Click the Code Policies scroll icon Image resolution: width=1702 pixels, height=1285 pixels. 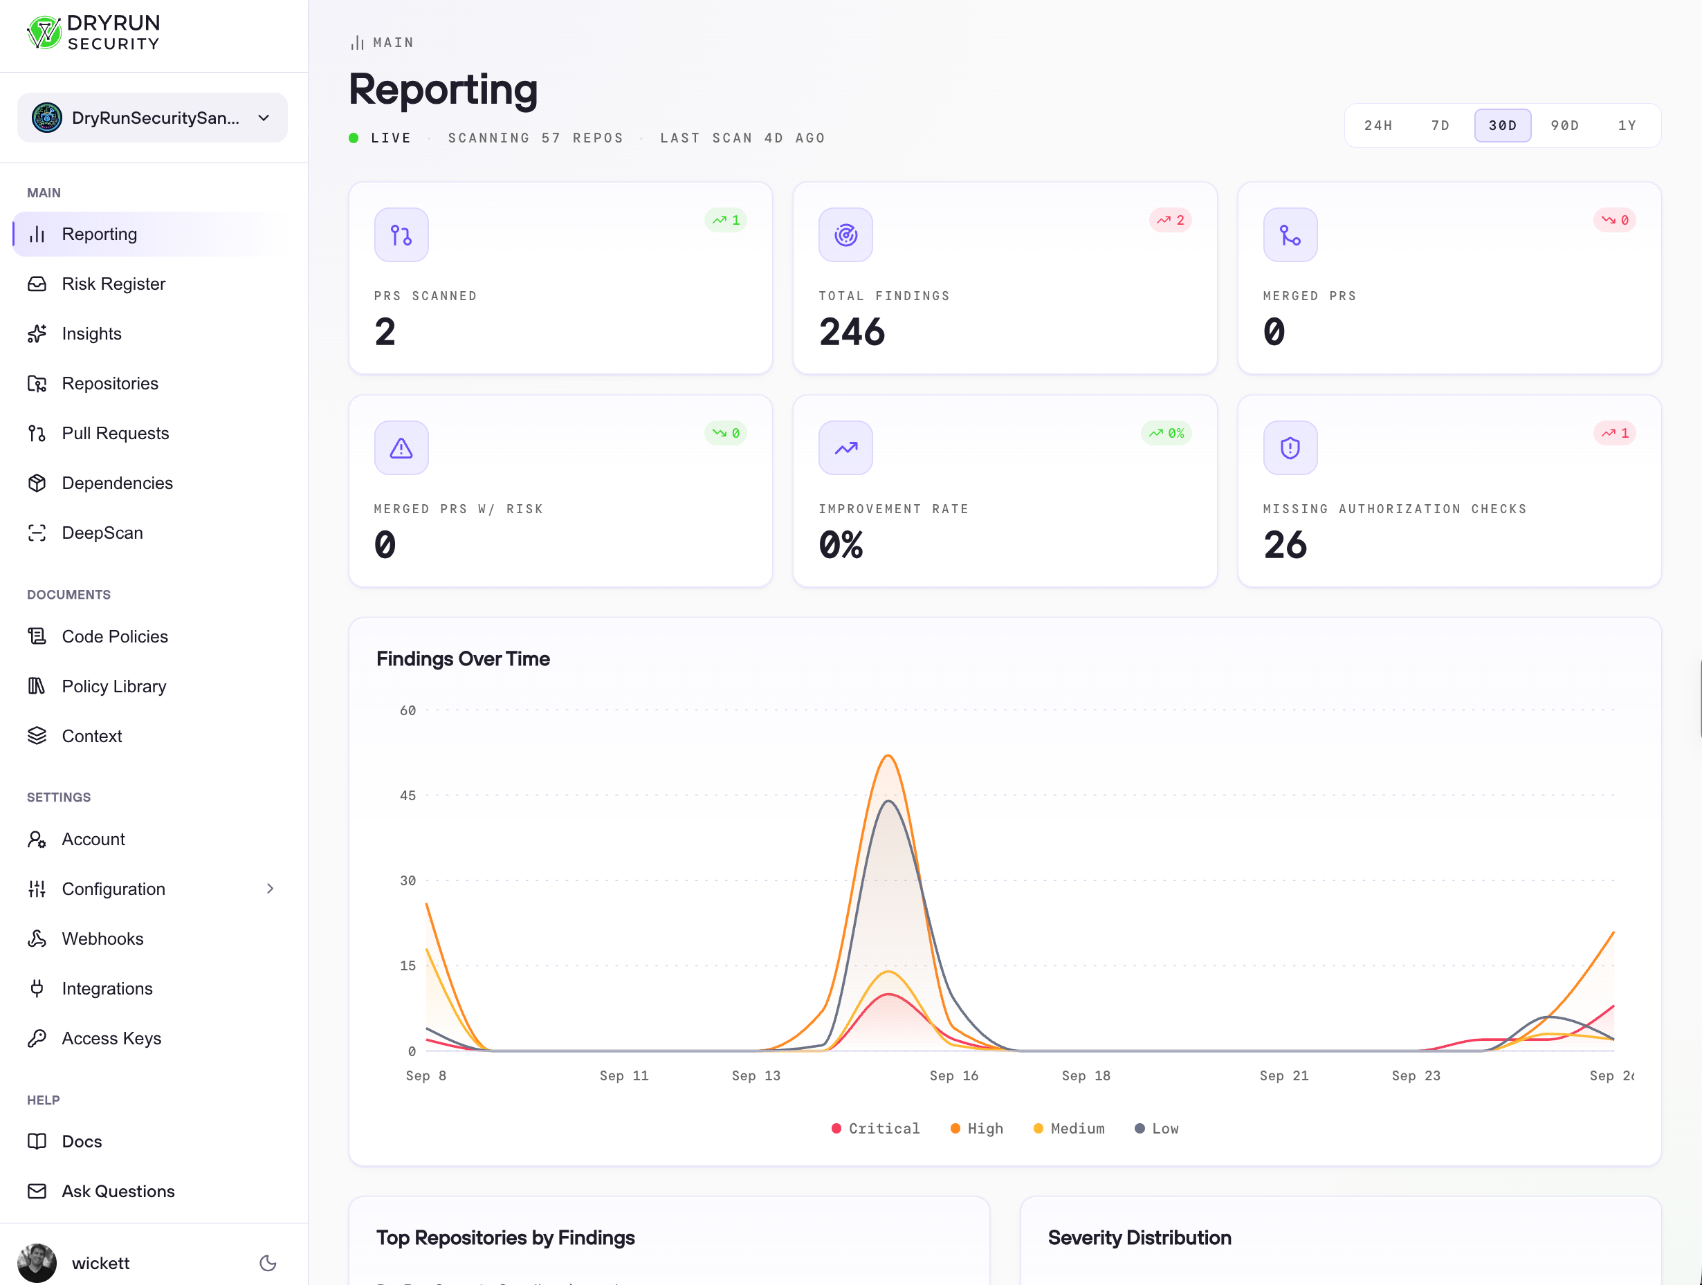tap(37, 636)
